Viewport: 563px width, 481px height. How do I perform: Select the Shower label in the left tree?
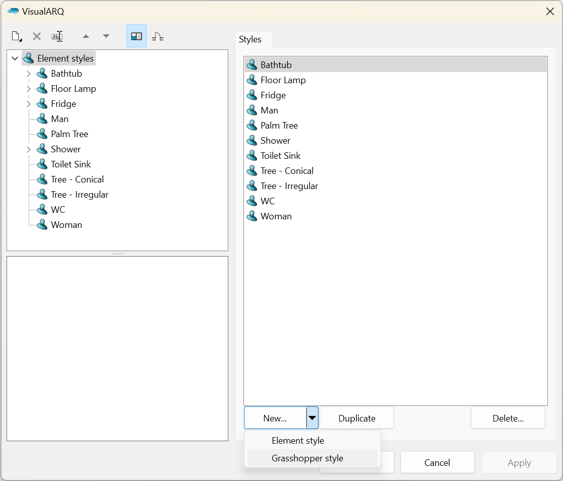point(66,149)
